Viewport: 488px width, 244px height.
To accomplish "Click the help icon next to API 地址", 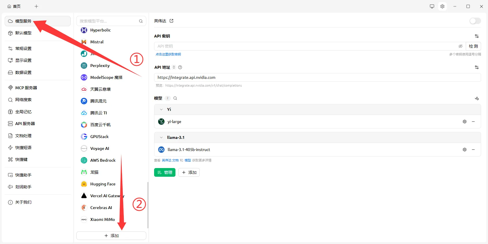I will [180, 67].
